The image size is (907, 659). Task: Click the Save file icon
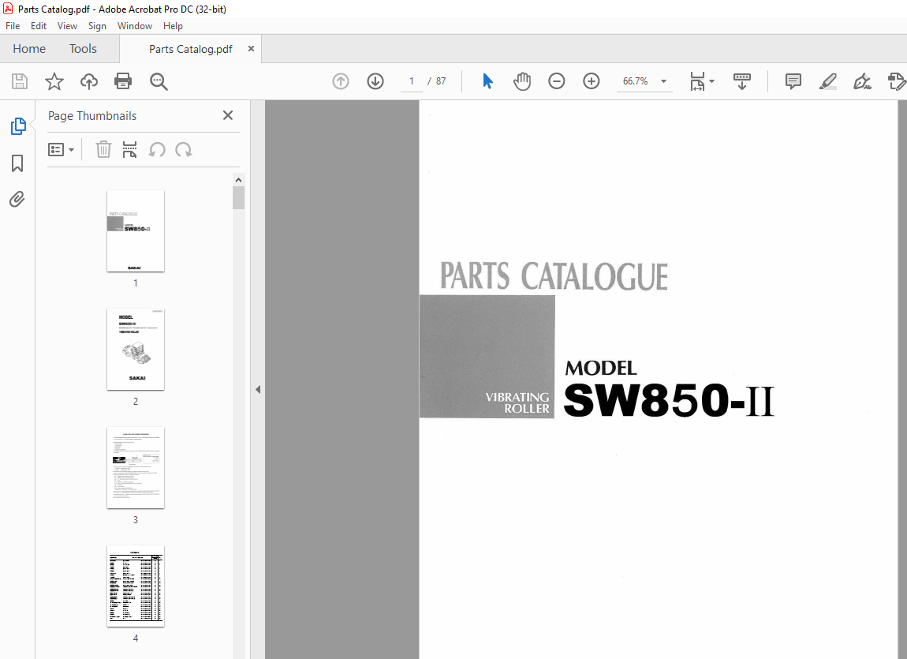coord(20,81)
